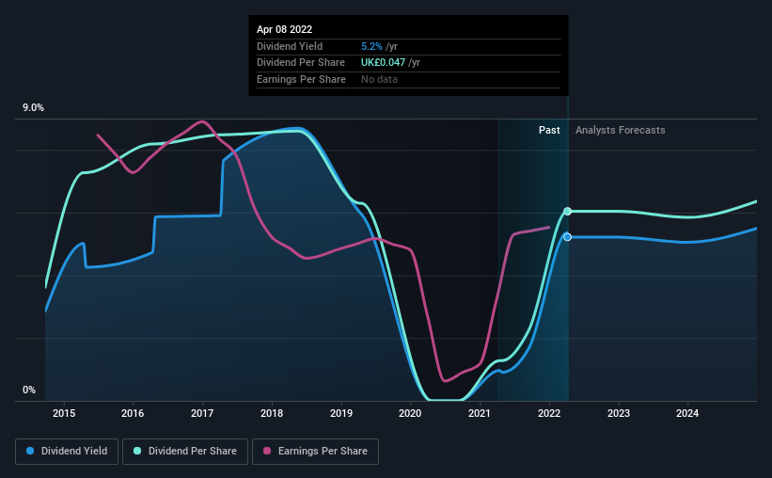This screenshot has width=772, height=478.
Task: Toggle the Dividend Per Share legend button
Action: [x=185, y=452]
